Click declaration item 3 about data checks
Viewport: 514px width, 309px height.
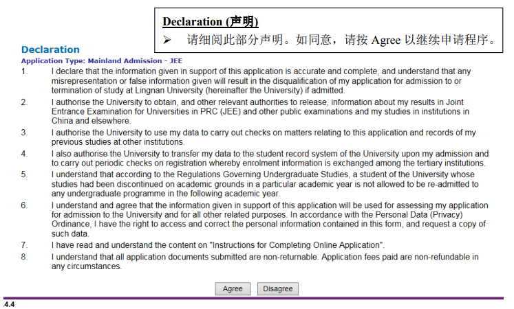(x=261, y=137)
